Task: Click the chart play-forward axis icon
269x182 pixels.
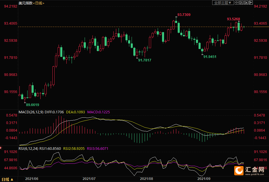Action: coord(246,3)
